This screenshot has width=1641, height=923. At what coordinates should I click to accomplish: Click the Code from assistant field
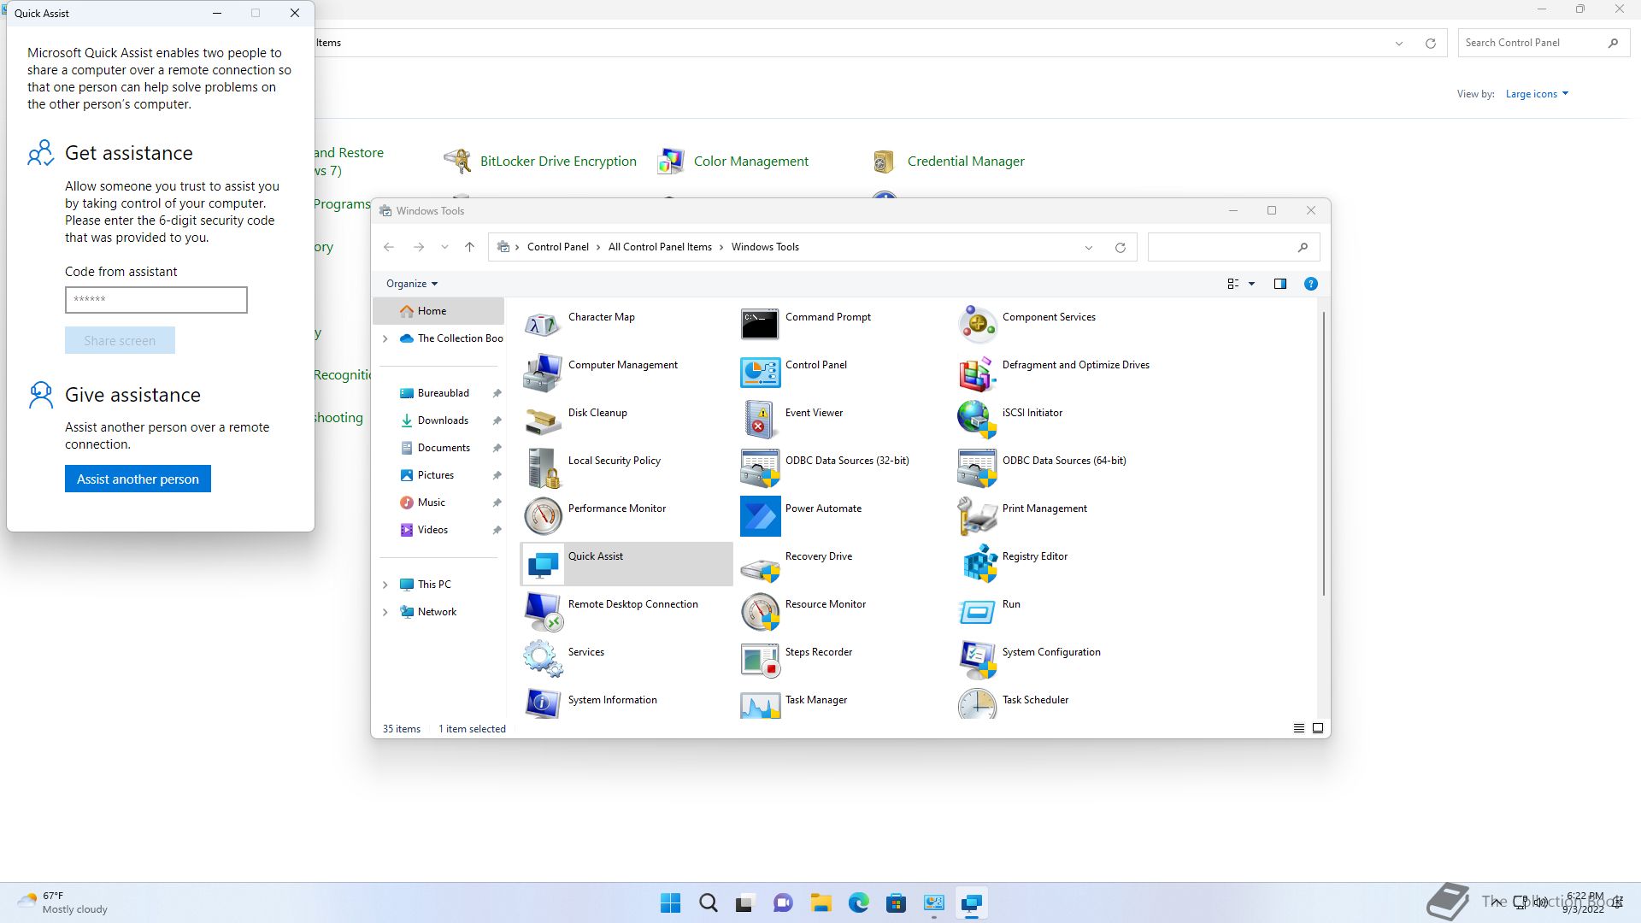[x=156, y=300]
